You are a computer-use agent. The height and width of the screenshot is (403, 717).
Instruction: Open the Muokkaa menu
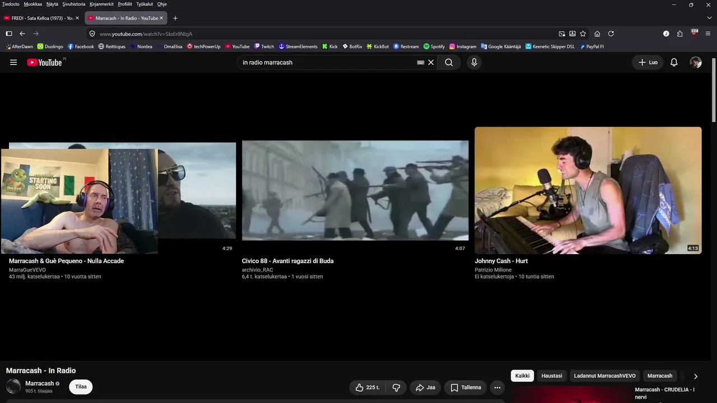pos(32,4)
